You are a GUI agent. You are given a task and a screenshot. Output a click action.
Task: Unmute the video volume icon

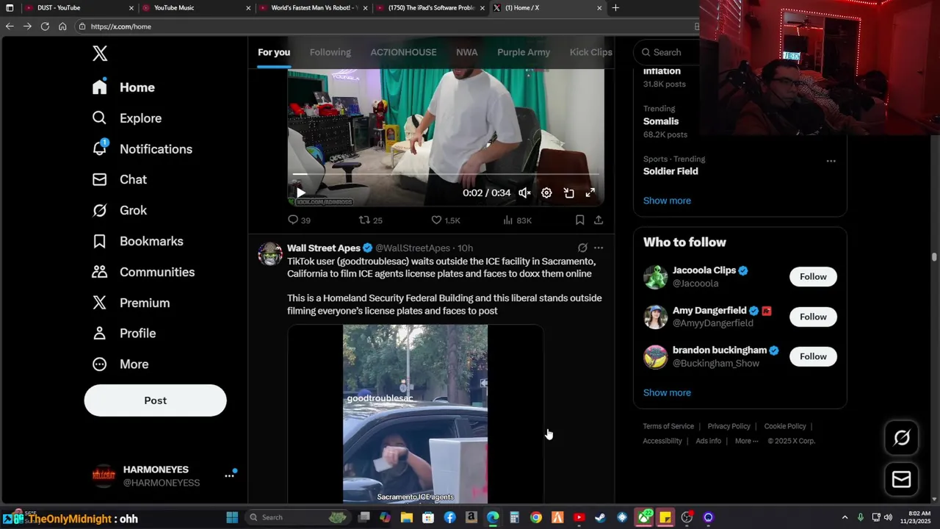click(x=524, y=192)
